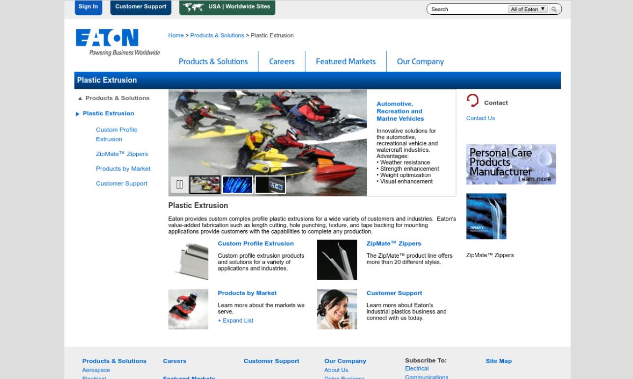Select the blue fibers carousel slide

tap(237, 184)
